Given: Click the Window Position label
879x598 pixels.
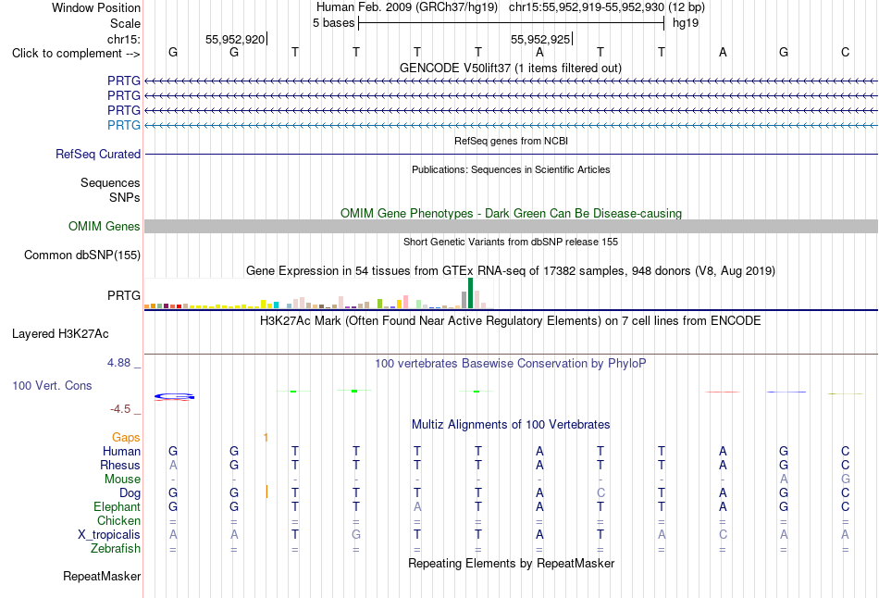Looking at the screenshot, I should [96, 7].
